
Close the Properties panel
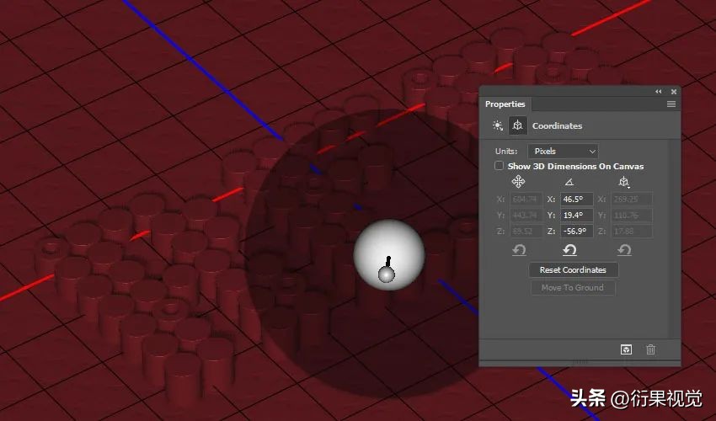pyautogui.click(x=674, y=92)
